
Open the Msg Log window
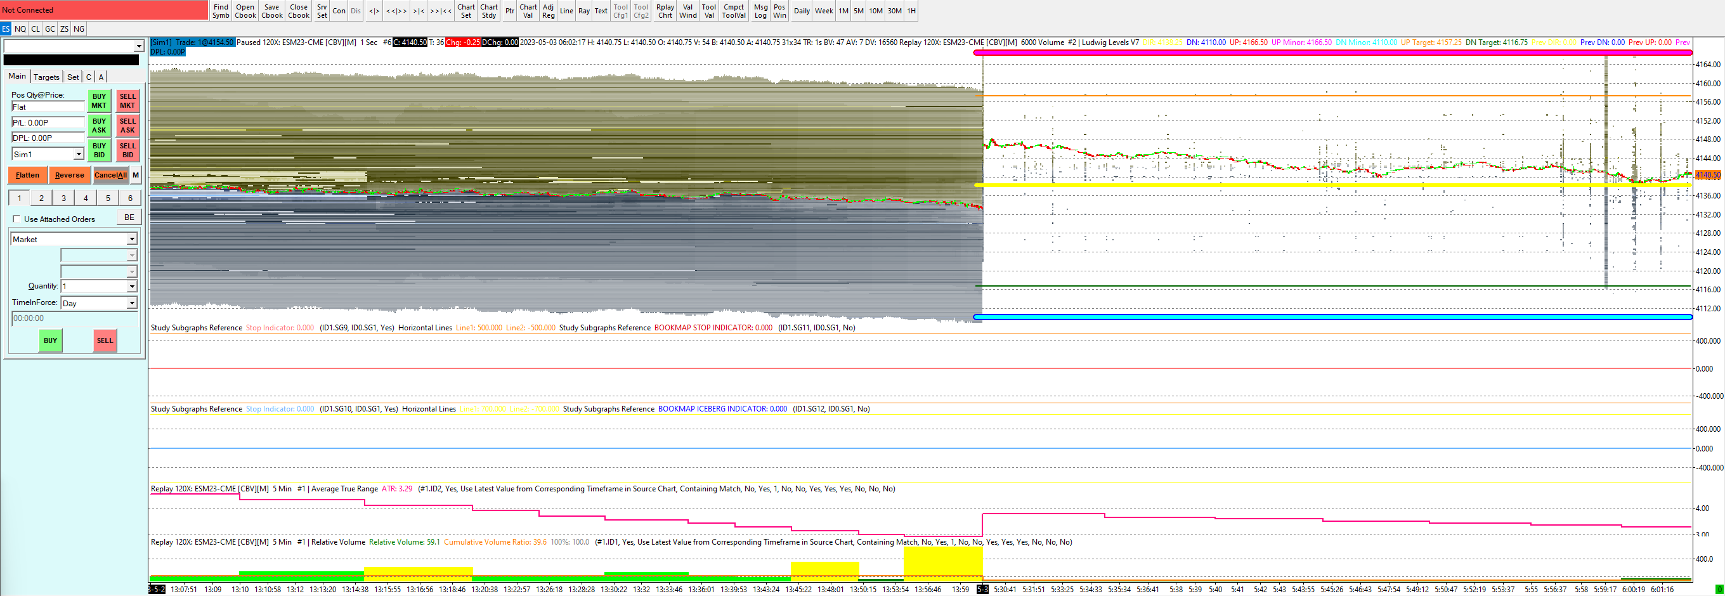click(760, 11)
